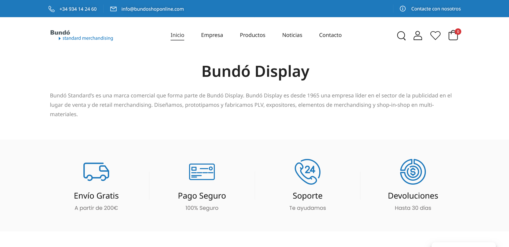Open the Productos menu item
Image resolution: width=509 pixels, height=247 pixels.
tap(253, 35)
